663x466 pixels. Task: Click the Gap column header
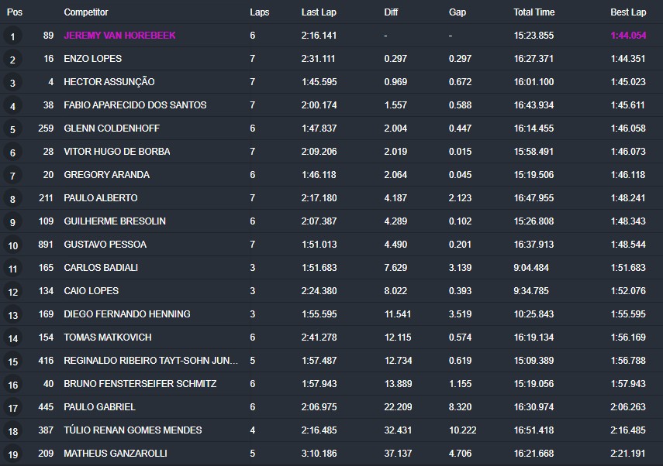click(458, 12)
